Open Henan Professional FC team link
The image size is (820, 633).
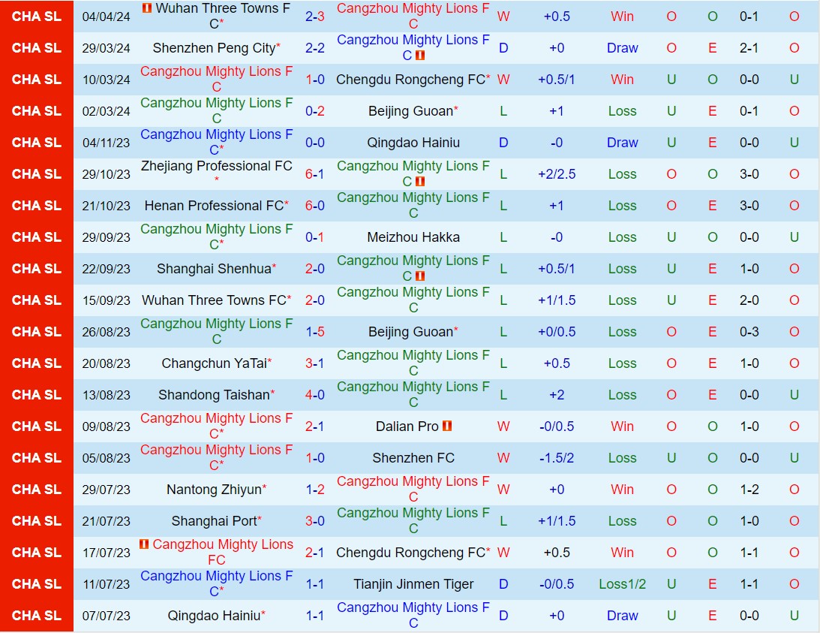[214, 206]
